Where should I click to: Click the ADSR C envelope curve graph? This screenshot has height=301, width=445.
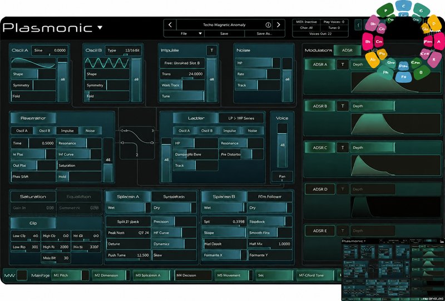[x=396, y=165]
